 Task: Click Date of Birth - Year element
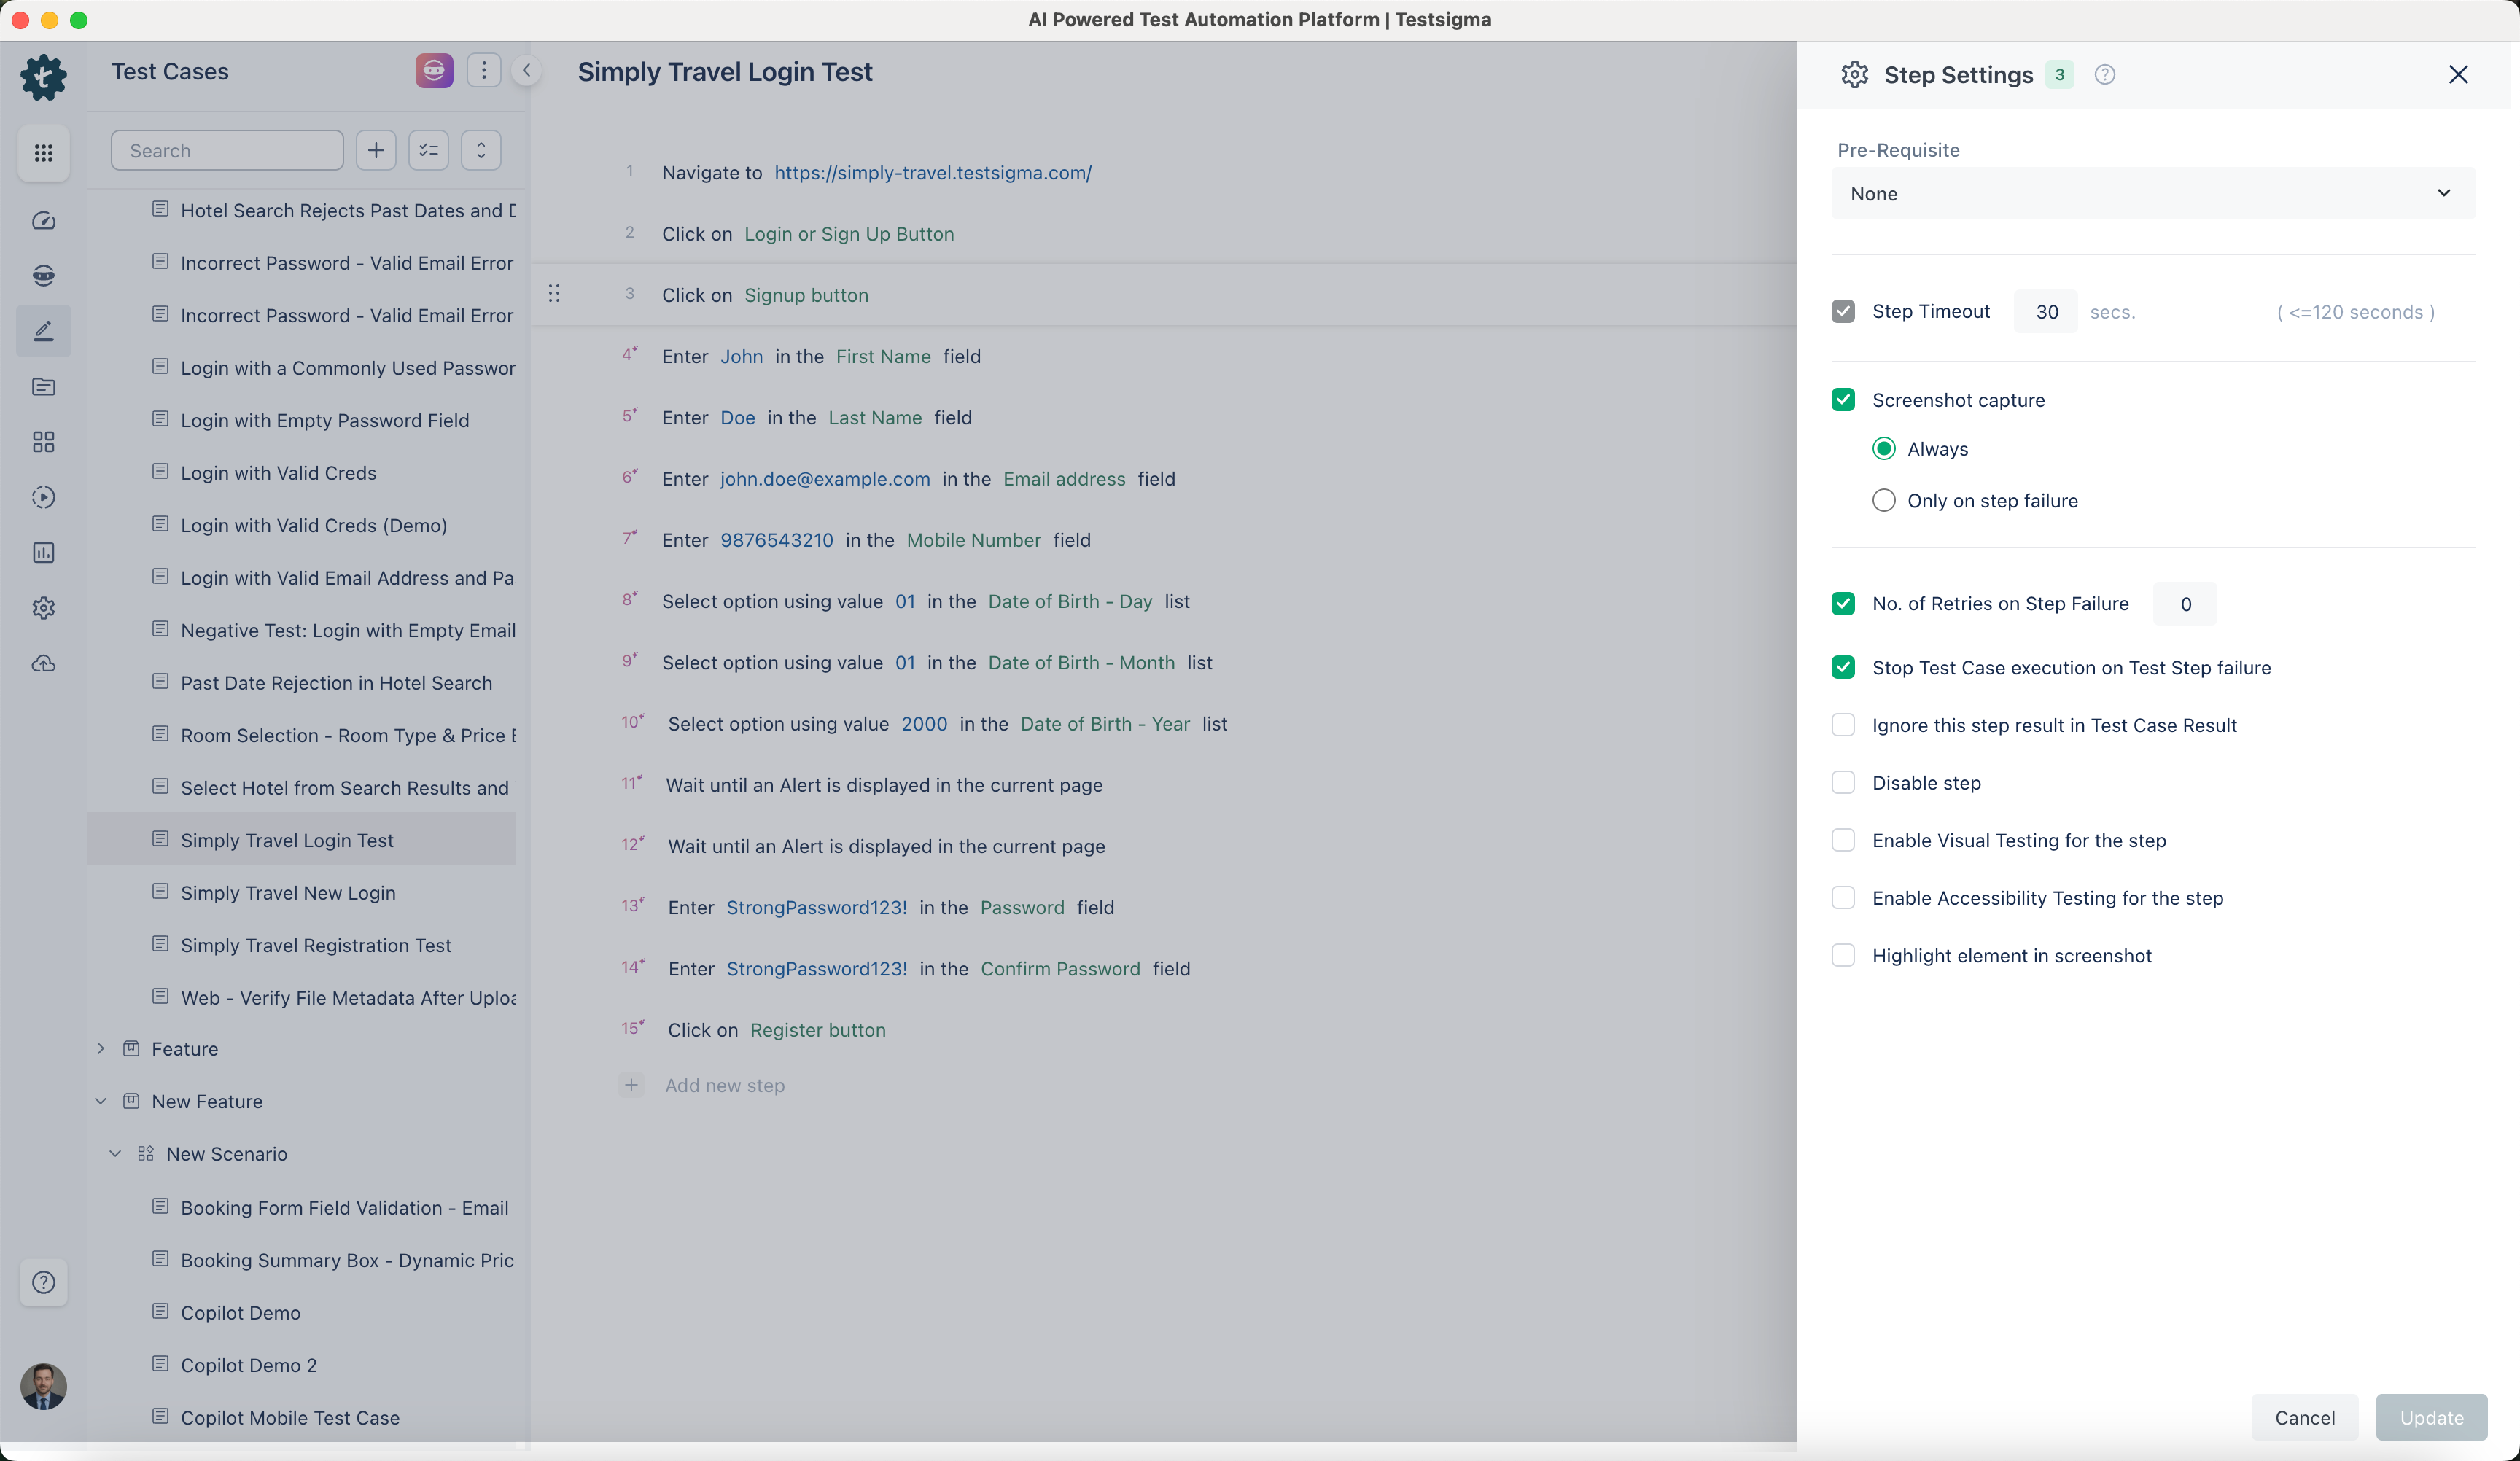(1105, 724)
